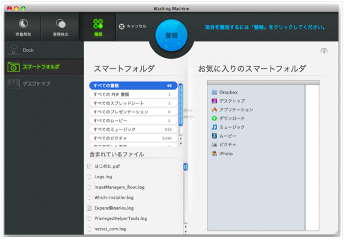Select すべての PDF 書類 row
Screen dimensions: 345x242
pos(133,95)
